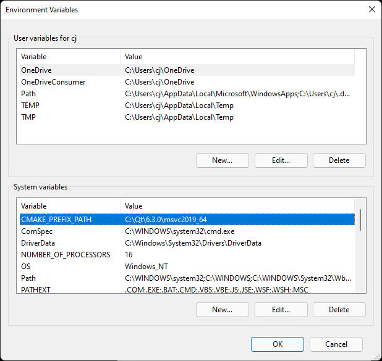Screen dimensions: 382x361
Task: Select the OneDrive user variable row
Action: pos(187,70)
